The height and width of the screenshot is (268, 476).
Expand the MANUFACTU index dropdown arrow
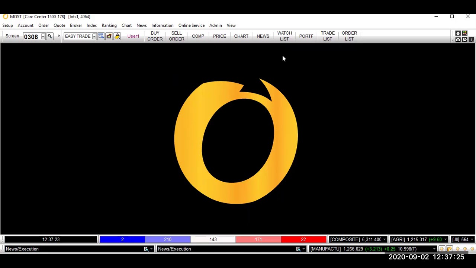[434, 249]
